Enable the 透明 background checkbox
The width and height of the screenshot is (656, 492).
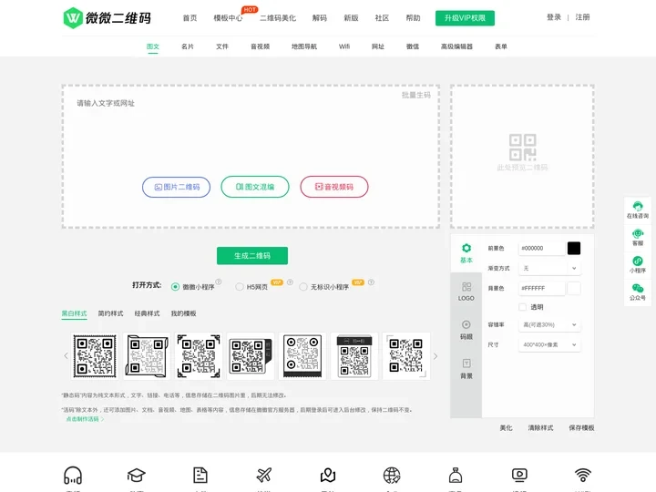(522, 307)
